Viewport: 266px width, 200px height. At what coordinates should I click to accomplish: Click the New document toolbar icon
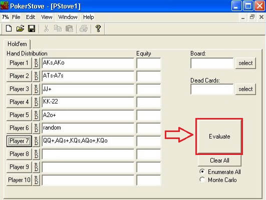[x=9, y=28]
